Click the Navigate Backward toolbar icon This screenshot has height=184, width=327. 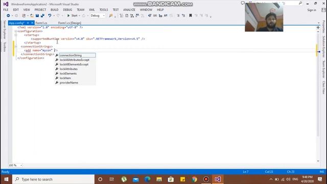coord(8,16)
